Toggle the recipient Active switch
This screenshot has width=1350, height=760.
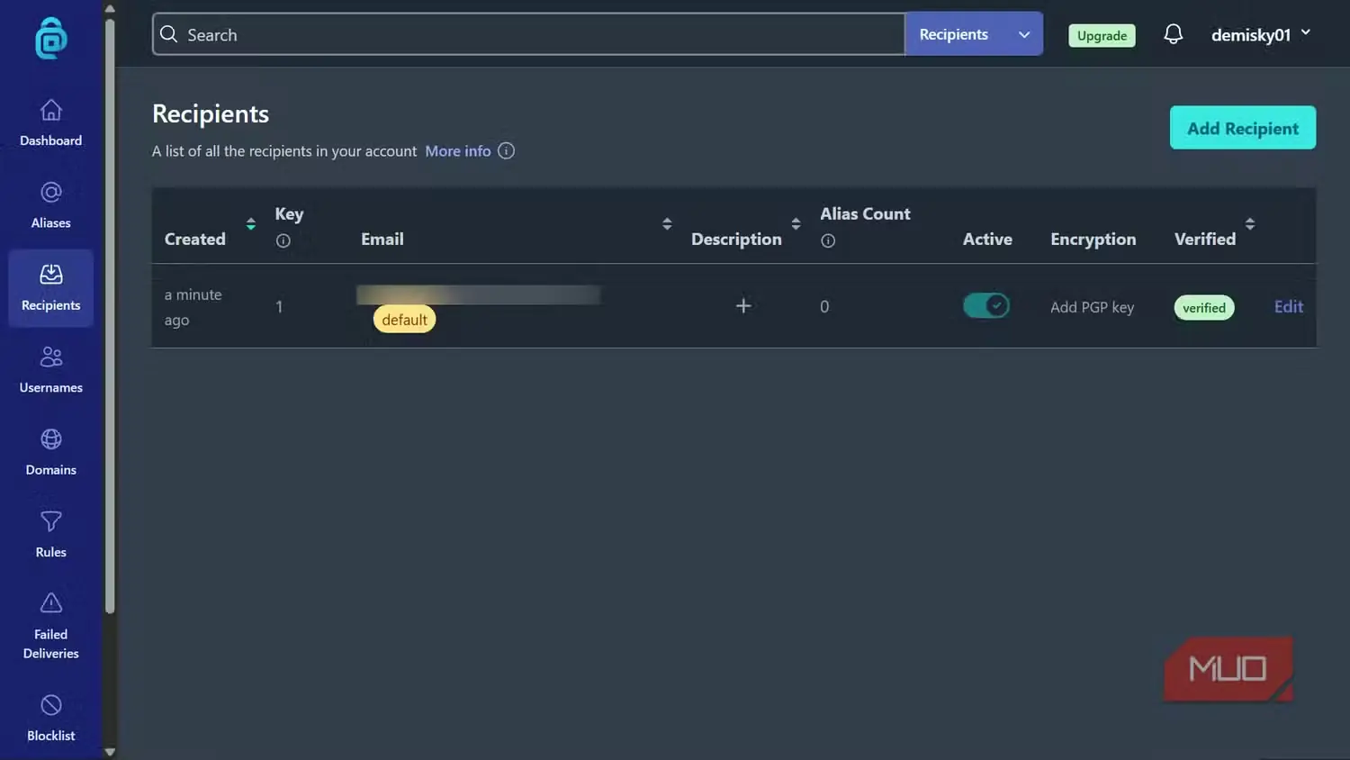tap(986, 306)
